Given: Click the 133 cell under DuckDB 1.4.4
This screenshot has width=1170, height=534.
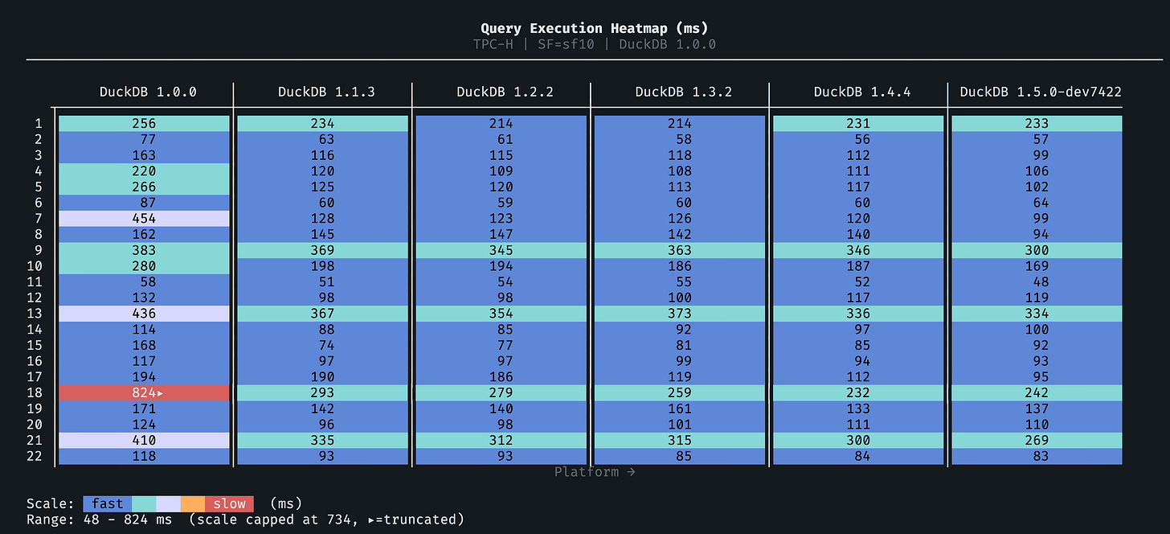Looking at the screenshot, I should tap(858, 409).
